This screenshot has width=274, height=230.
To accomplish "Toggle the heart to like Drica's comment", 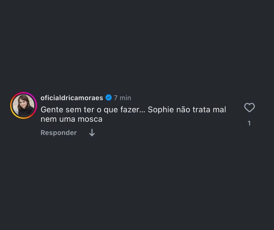I will [x=249, y=108].
